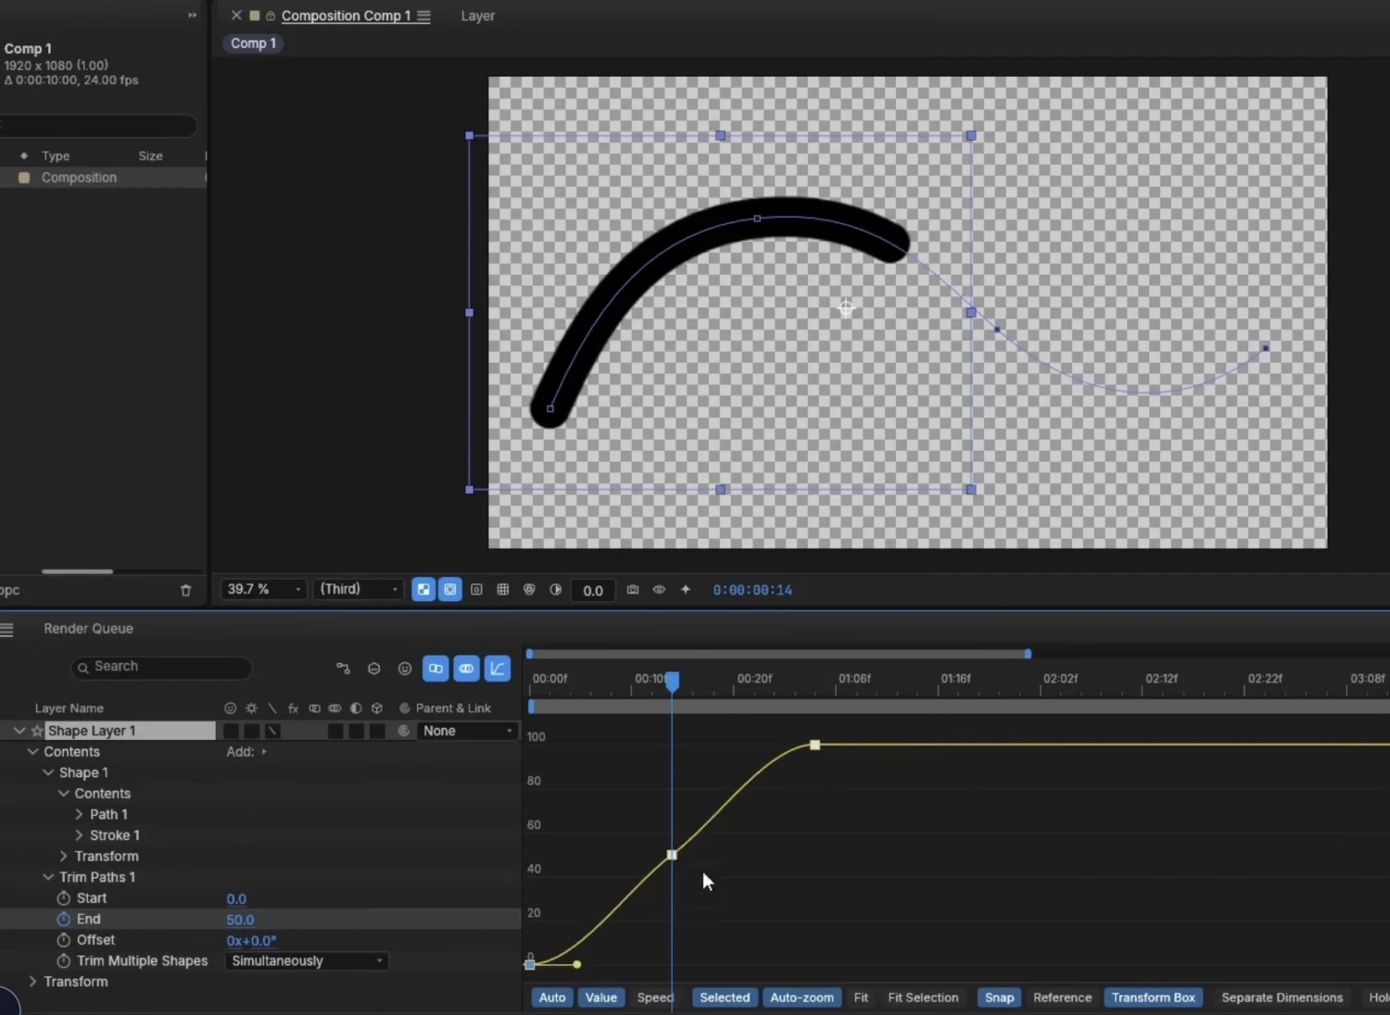
Task: Toggle the Snap button
Action: click(x=999, y=997)
